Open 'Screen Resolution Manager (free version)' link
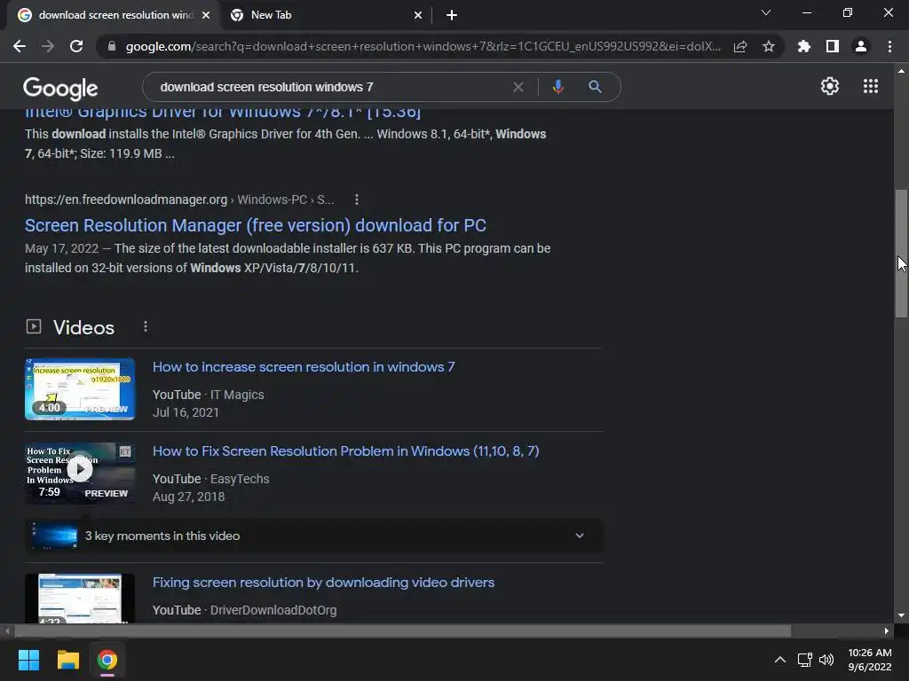909x681 pixels. 256,225
